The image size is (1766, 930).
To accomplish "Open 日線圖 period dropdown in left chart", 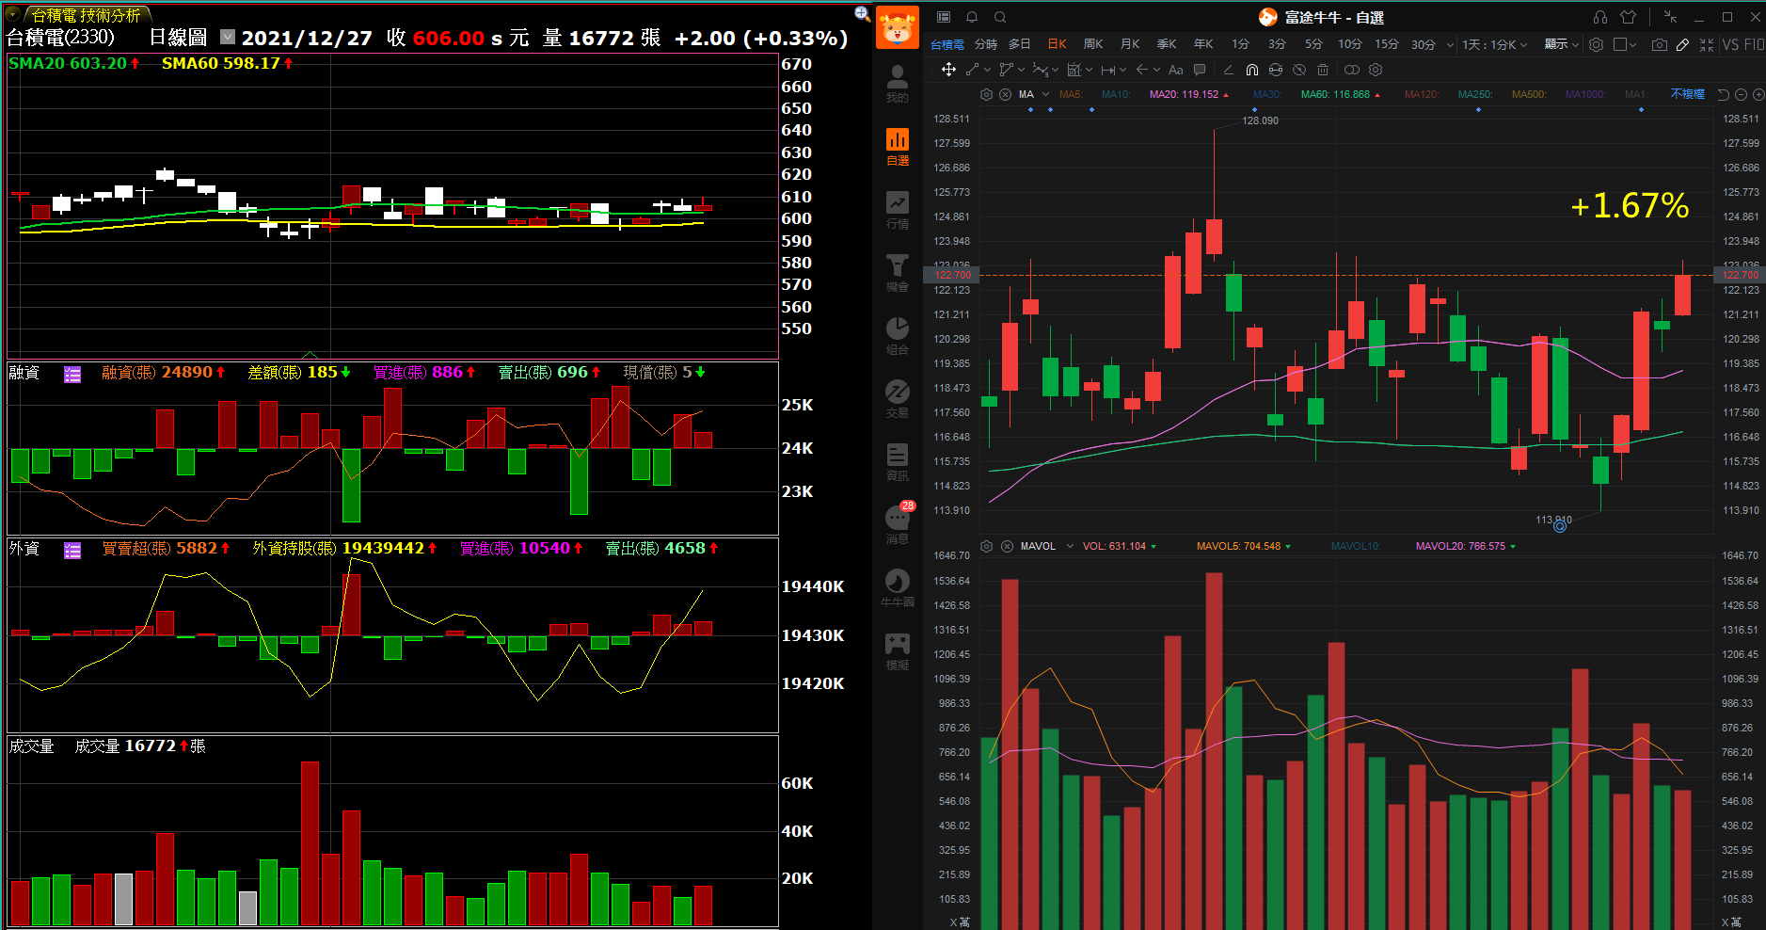I will pyautogui.click(x=228, y=37).
